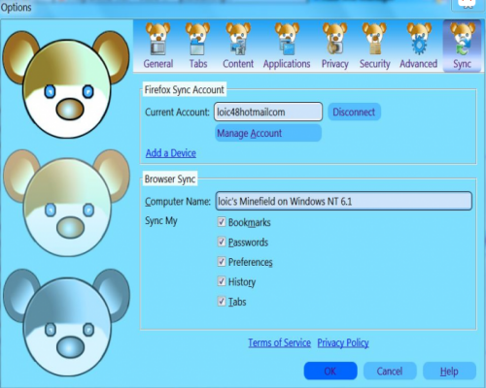
Task: Click the Current Account text field
Action: [268, 112]
